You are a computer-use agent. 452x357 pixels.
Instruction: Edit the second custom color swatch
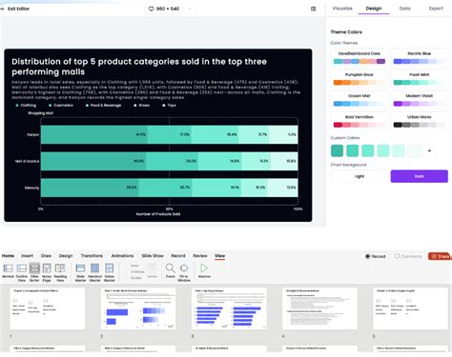(352, 150)
